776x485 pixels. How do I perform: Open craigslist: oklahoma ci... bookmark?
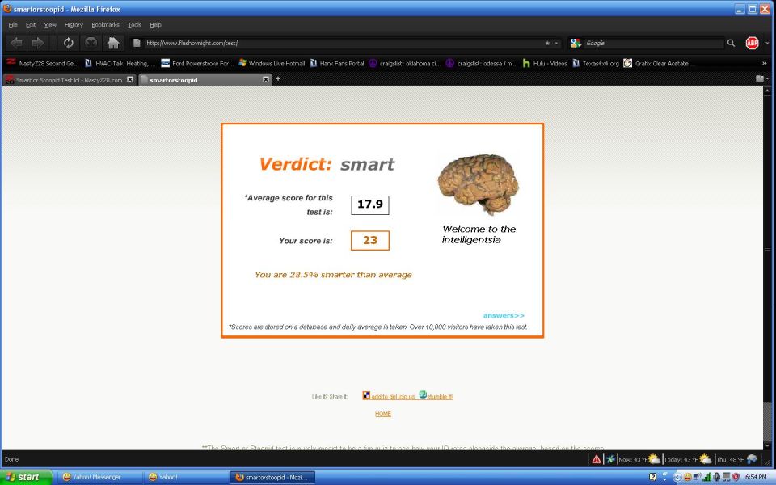click(405, 63)
